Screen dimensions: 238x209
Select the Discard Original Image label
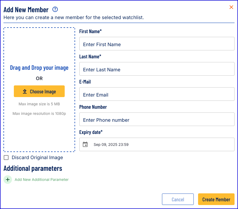[37, 158]
